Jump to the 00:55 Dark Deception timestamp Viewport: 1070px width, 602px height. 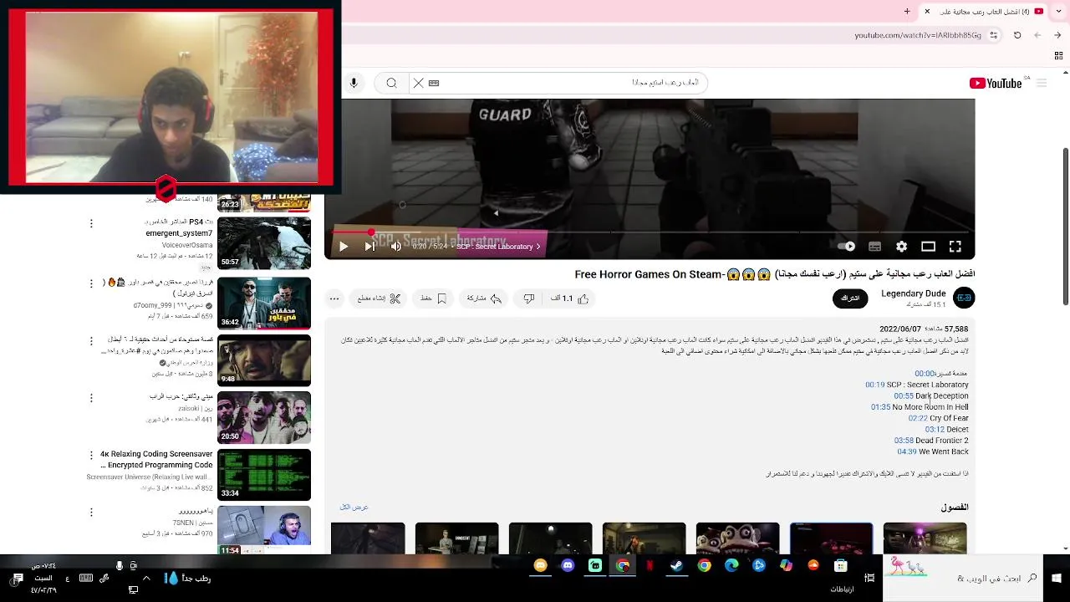pos(904,395)
